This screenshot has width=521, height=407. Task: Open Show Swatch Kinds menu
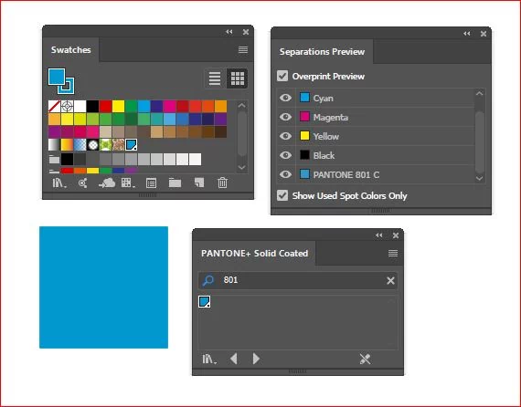pos(127,183)
